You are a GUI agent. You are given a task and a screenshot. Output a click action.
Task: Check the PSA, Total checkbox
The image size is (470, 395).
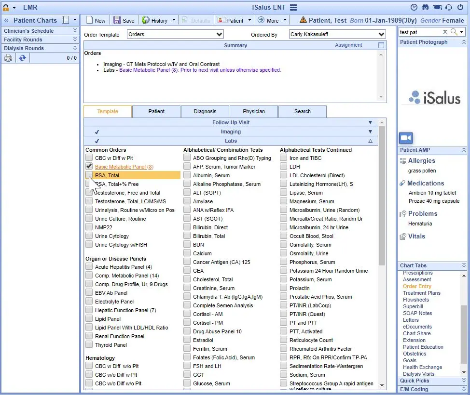[89, 175]
